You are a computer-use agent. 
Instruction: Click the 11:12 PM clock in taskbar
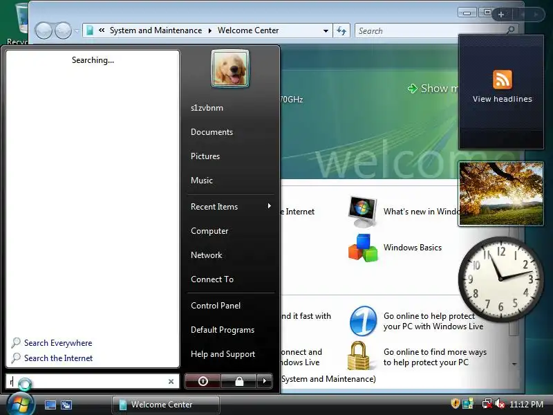click(x=526, y=404)
